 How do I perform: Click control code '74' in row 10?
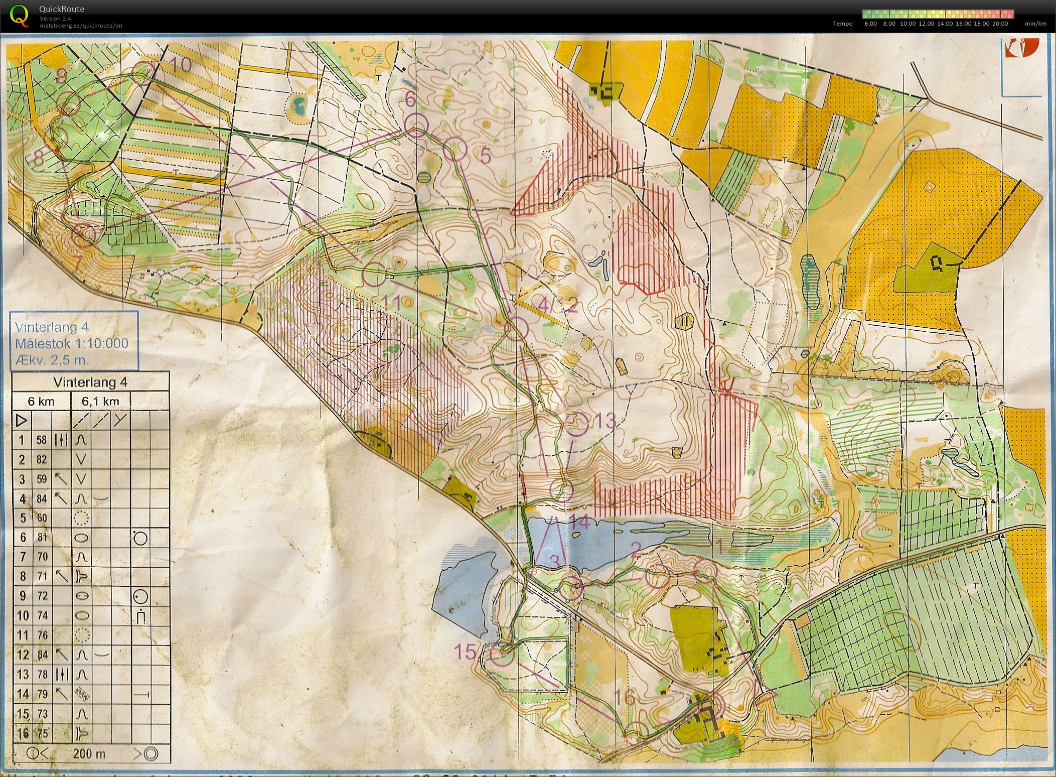(41, 615)
